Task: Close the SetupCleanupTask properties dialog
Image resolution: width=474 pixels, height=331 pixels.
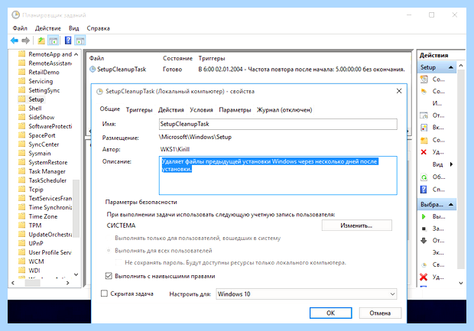Action: click(x=399, y=91)
